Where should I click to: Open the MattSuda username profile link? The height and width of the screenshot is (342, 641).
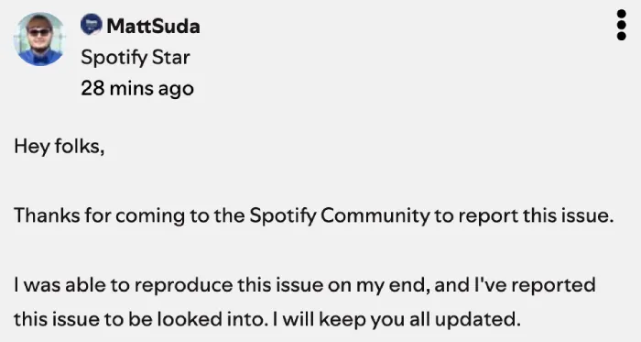tap(153, 27)
